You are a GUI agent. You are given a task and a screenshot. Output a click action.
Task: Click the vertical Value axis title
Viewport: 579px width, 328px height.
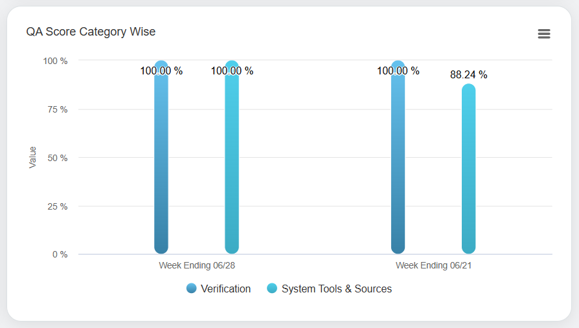tap(32, 157)
